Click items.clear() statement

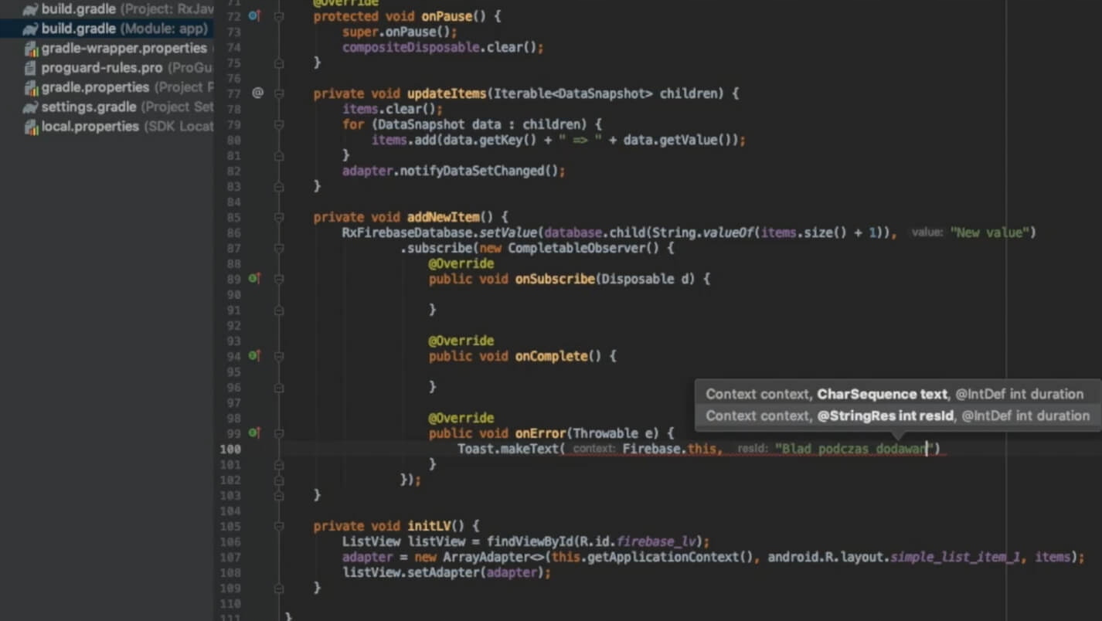[393, 109]
